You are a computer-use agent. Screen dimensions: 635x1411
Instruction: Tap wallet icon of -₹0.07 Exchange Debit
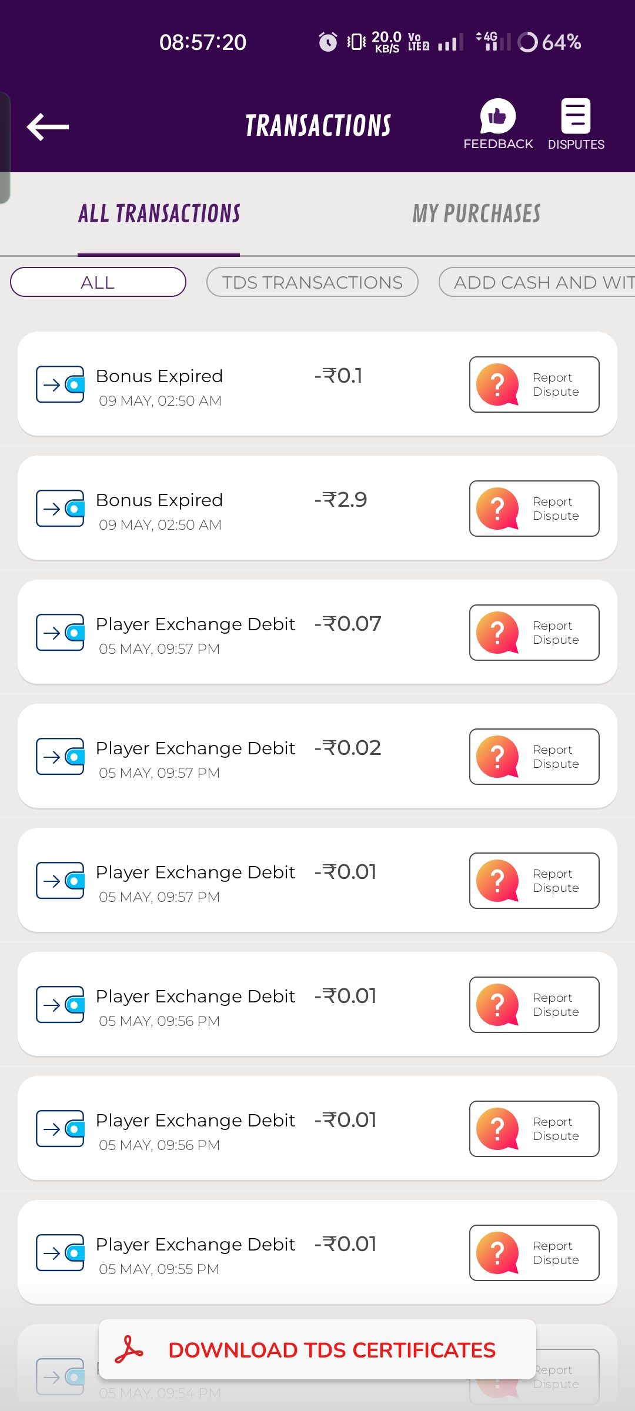[x=60, y=633]
